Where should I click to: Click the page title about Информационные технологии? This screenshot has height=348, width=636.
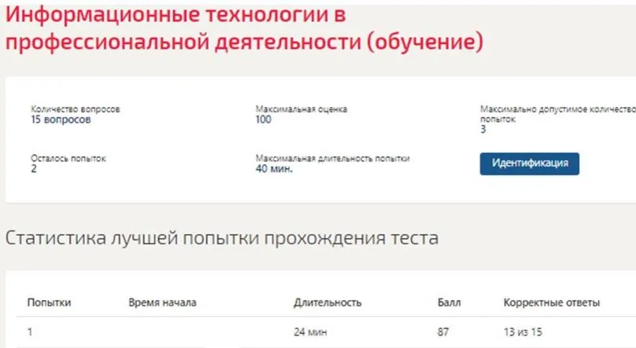(242, 28)
